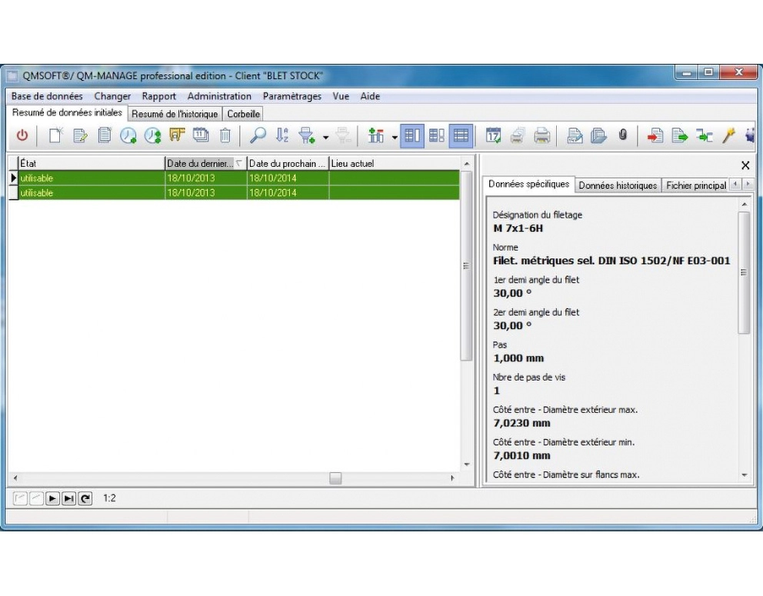Click the magic wand icon
Image resolution: width=763 pixels, height=596 pixels.
[728, 135]
